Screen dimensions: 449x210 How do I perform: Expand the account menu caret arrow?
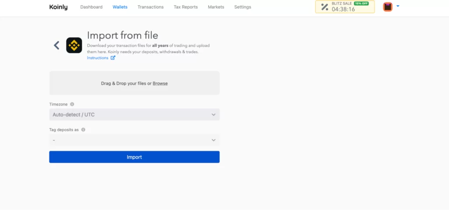click(398, 6)
